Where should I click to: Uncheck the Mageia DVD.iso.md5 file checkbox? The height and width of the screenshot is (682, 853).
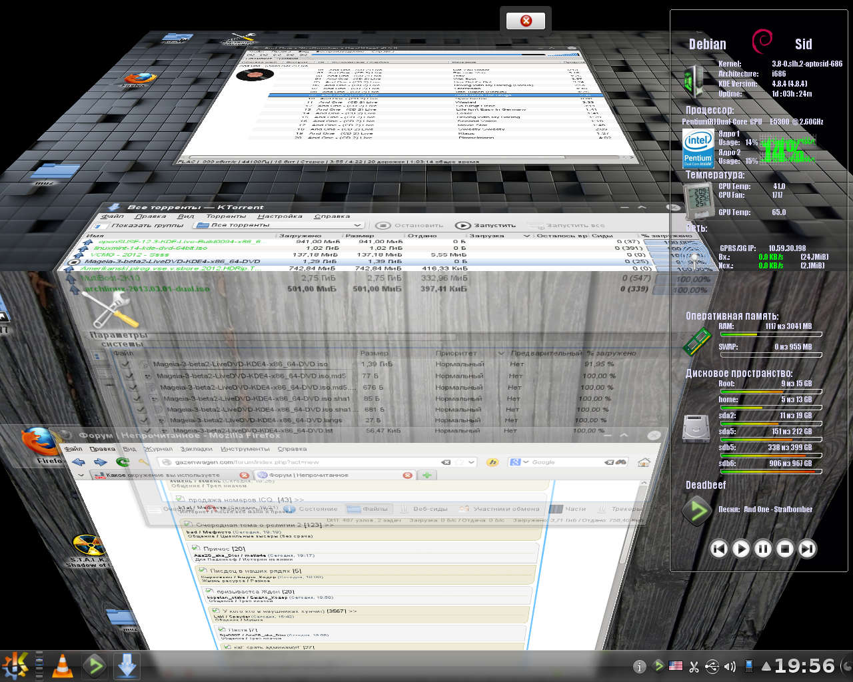(x=130, y=376)
